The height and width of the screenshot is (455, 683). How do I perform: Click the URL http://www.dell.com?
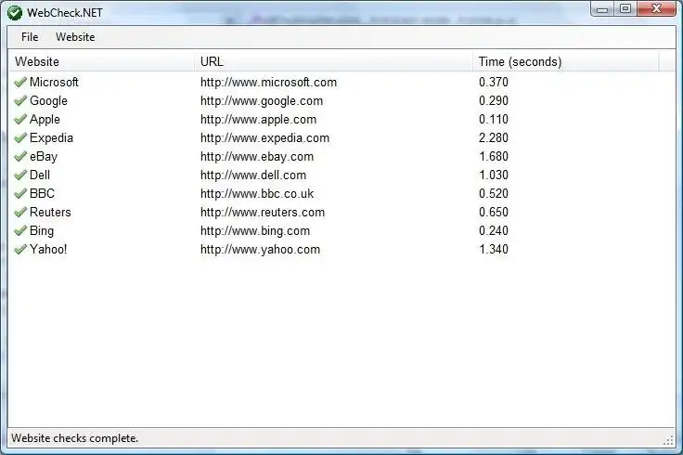click(x=253, y=175)
